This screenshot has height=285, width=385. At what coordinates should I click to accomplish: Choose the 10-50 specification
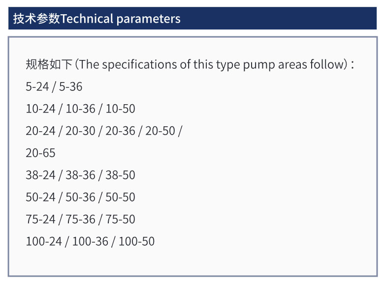click(120, 109)
